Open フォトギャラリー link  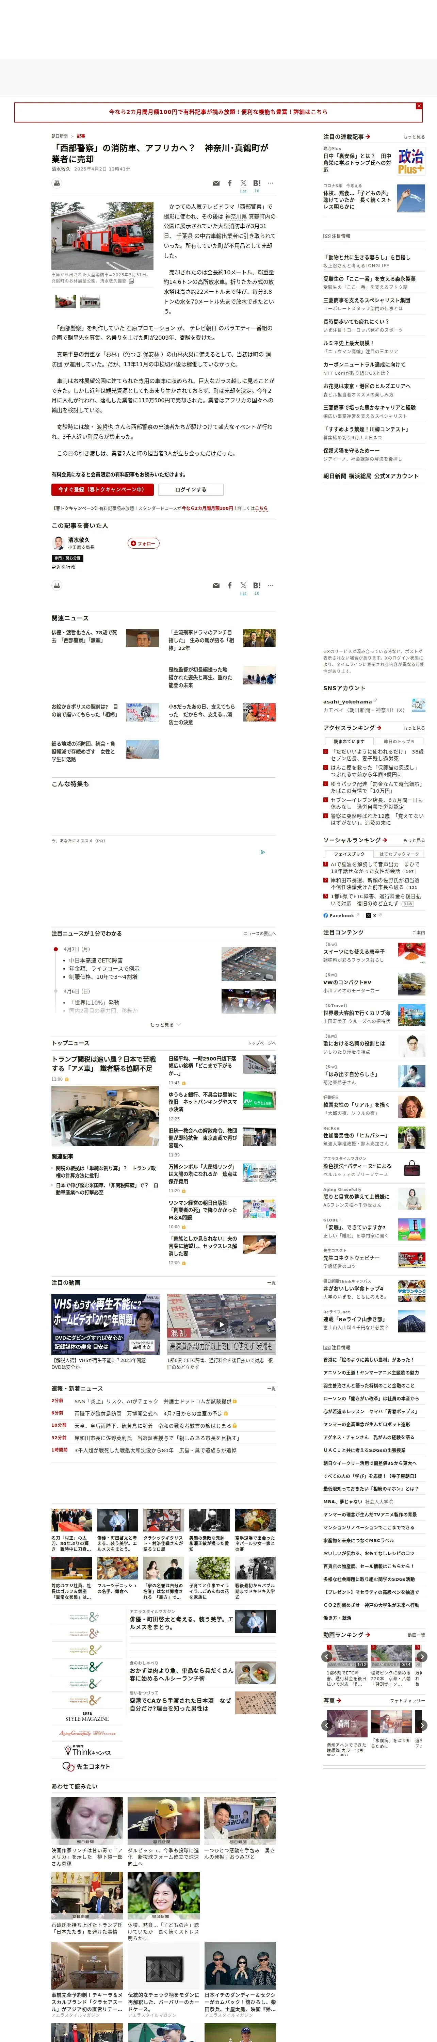(408, 1700)
